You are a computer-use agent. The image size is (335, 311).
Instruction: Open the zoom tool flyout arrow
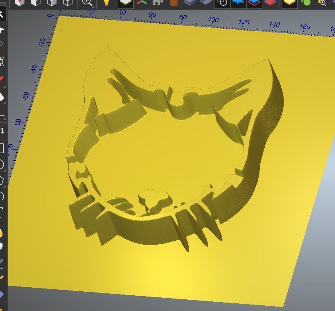pyautogui.click(x=93, y=7)
